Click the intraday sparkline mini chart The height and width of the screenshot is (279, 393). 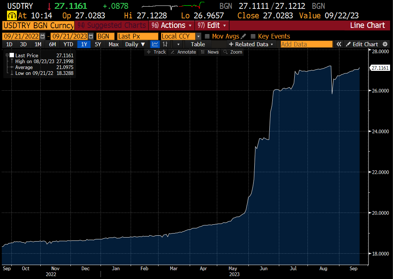(x=173, y=6)
